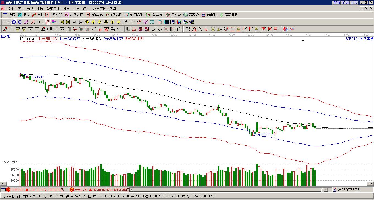
Task: Click the 4060.2500 low price label
Action: click(x=267, y=134)
